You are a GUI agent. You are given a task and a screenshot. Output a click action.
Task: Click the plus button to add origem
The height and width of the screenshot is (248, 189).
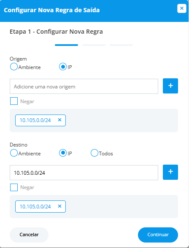170,86
